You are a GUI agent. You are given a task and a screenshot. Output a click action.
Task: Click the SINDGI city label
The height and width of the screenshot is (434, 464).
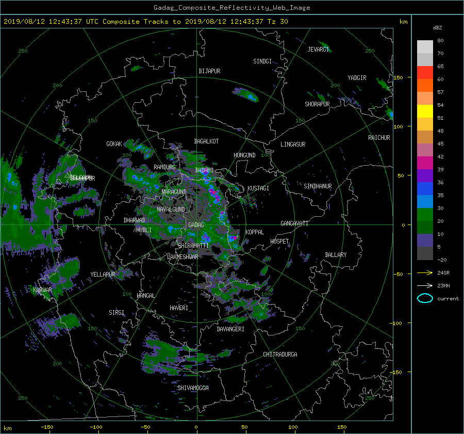pos(262,61)
